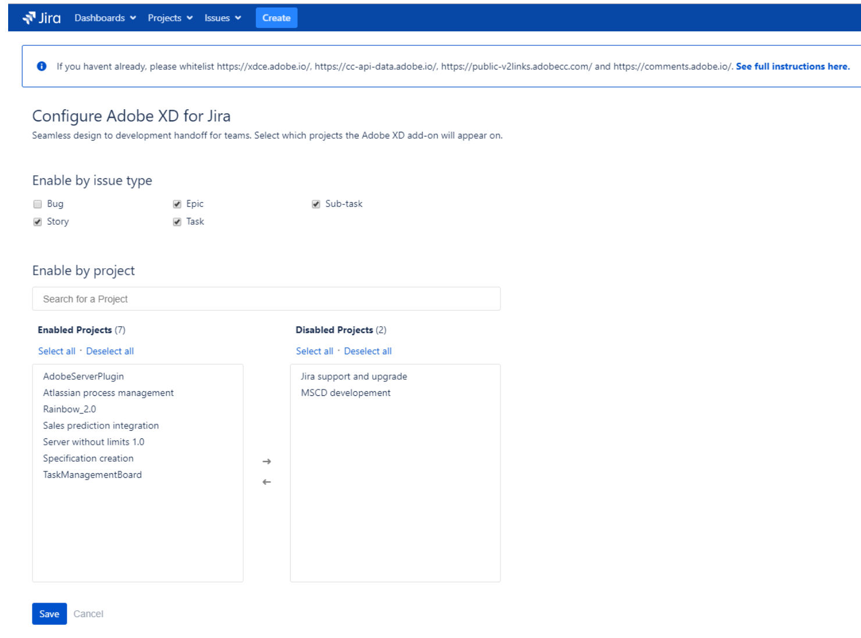This screenshot has width=861, height=638.
Task: Open the full whitelist instructions link
Action: click(x=792, y=66)
